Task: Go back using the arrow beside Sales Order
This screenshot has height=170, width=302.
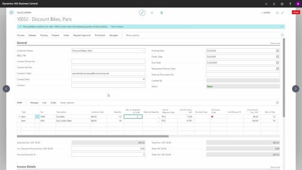Action: pyautogui.click(x=11, y=13)
